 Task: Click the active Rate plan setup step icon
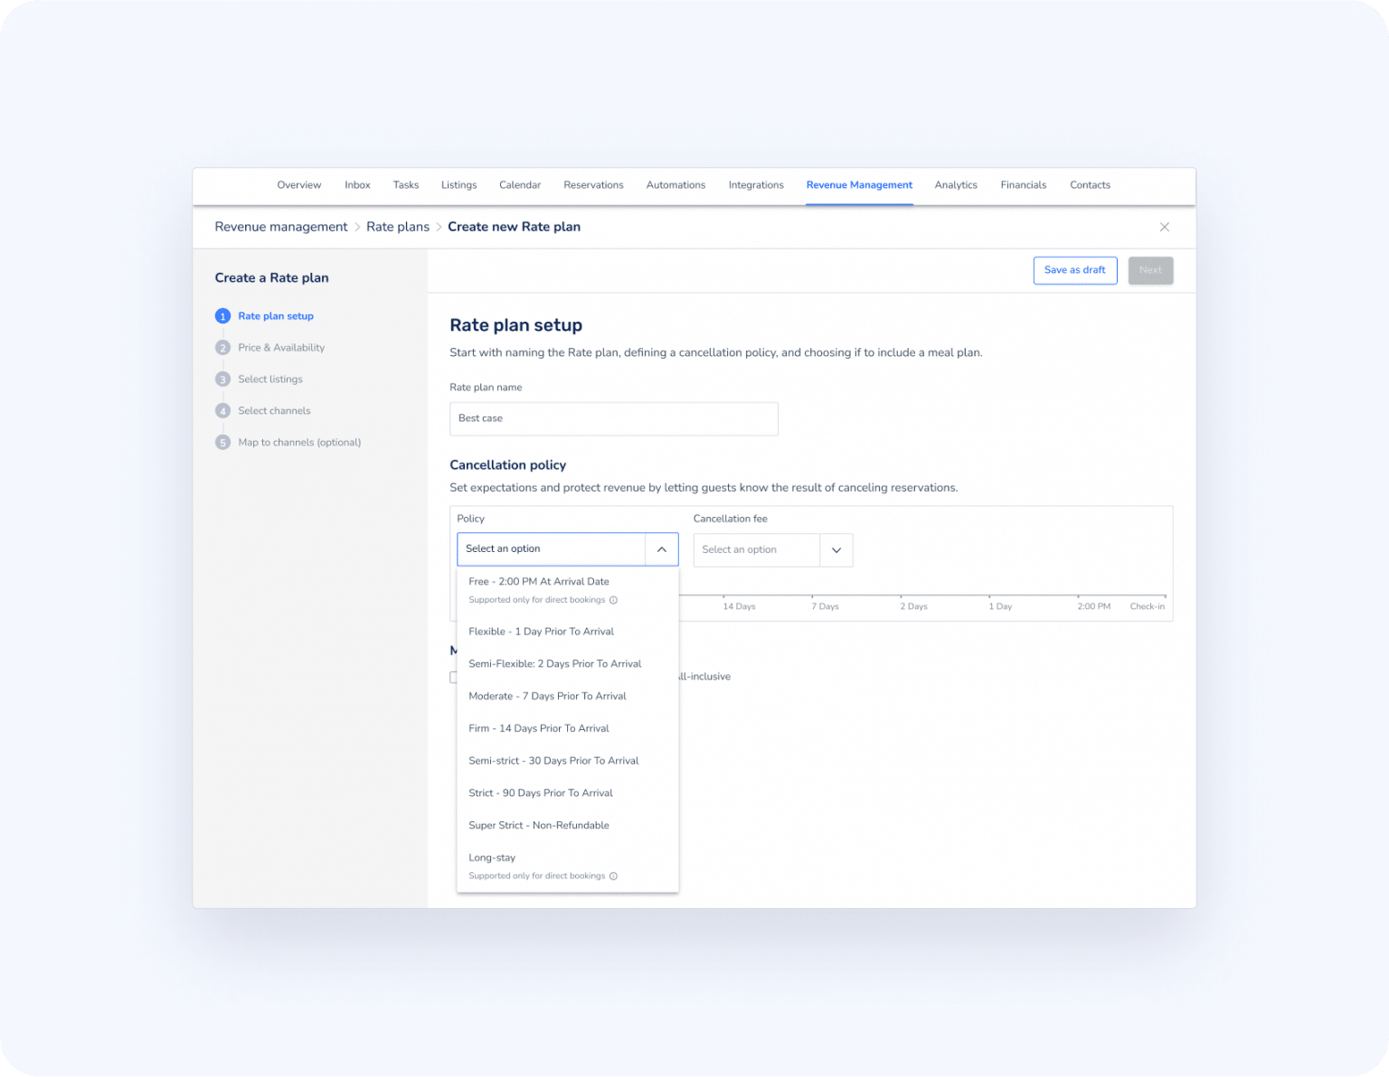pyautogui.click(x=222, y=315)
